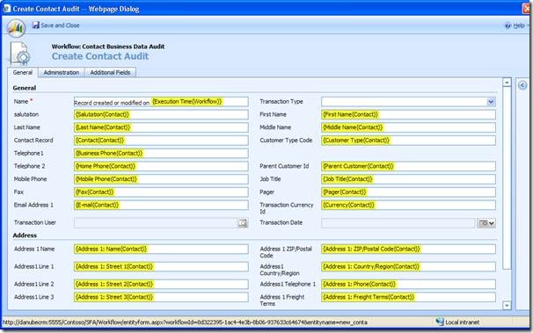533x333 pixels.
Task: Click the workflow document gear icon
Action: 19,54
